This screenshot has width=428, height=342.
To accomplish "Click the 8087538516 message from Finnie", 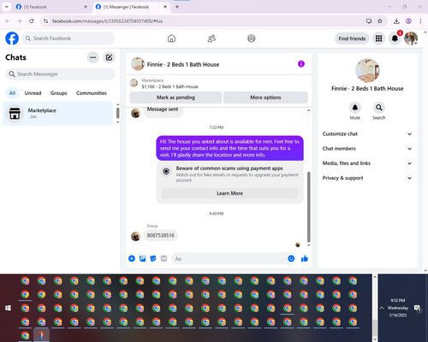I will tap(161, 235).
